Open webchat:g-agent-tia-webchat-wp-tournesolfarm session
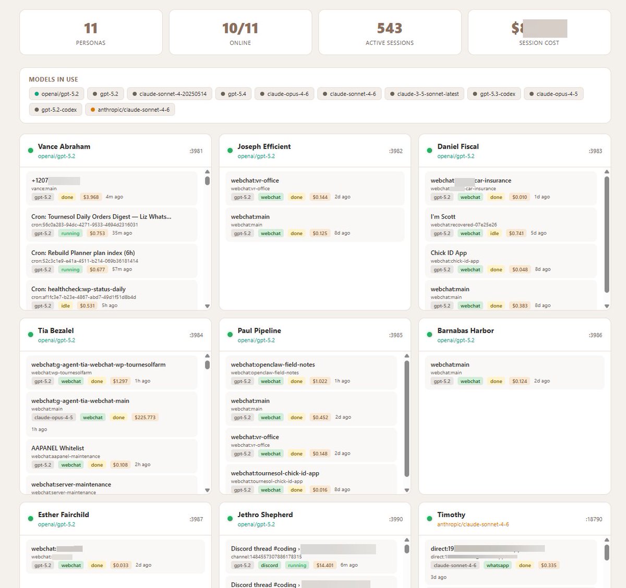 [x=112, y=372]
